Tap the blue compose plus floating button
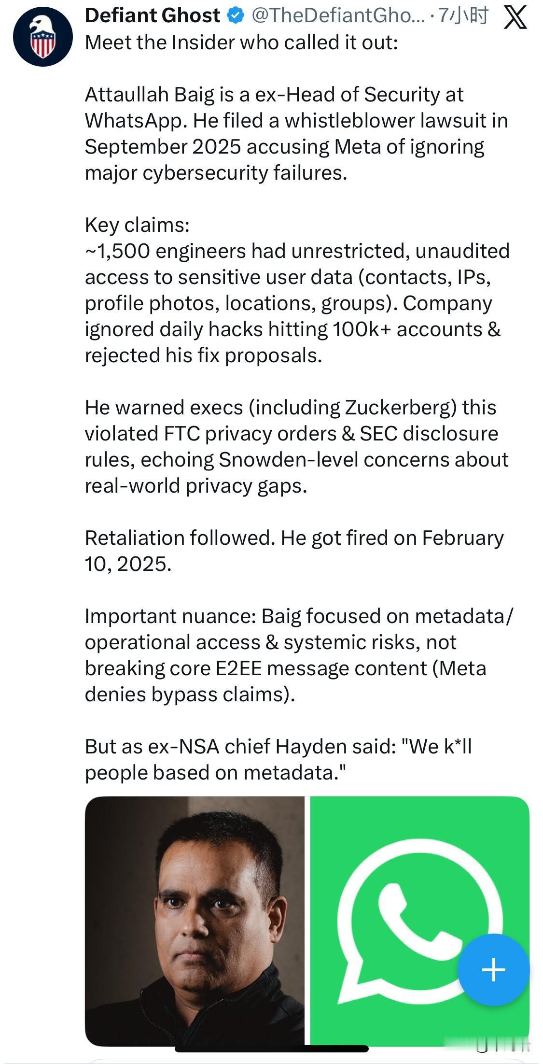This screenshot has height=1064, width=543. pyautogui.click(x=493, y=969)
